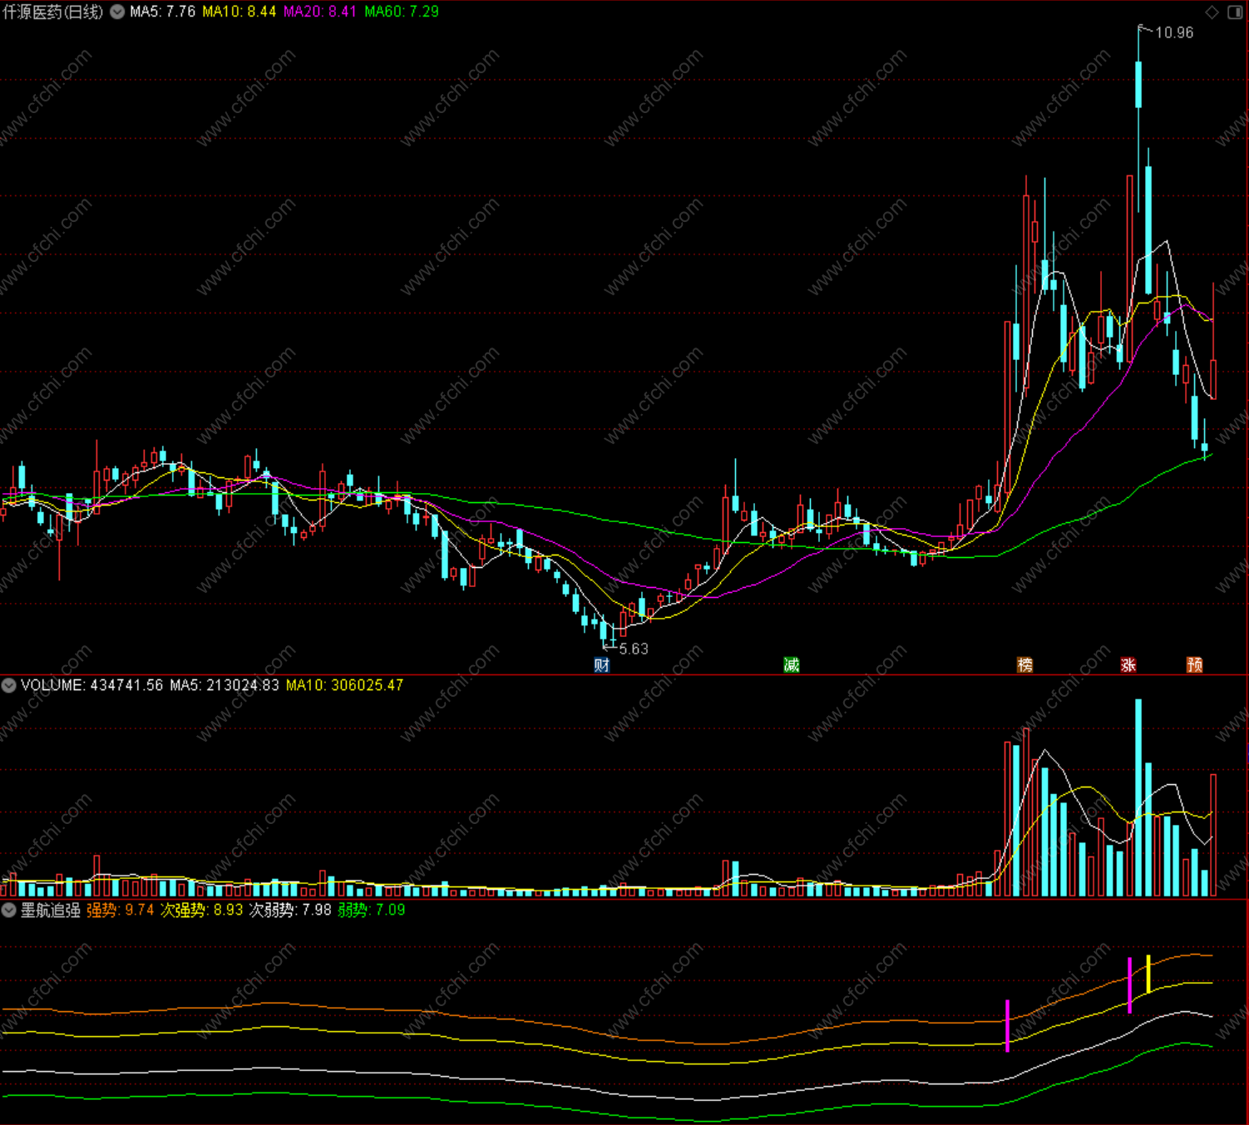
Task: Click the yellow signal bar in 墨航追强 panel
Action: coord(1148,974)
